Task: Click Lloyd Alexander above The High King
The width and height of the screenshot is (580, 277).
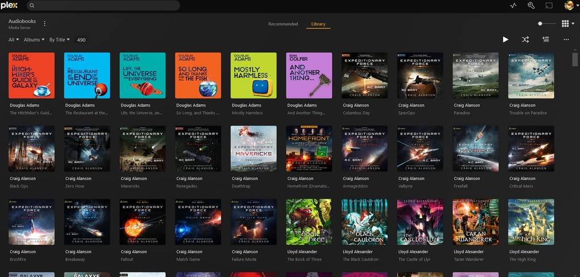Action: pyautogui.click(x=524, y=252)
